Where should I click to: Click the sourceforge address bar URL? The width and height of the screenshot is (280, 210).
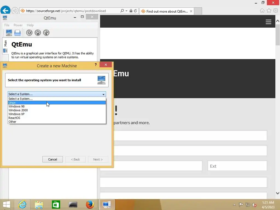(66, 11)
